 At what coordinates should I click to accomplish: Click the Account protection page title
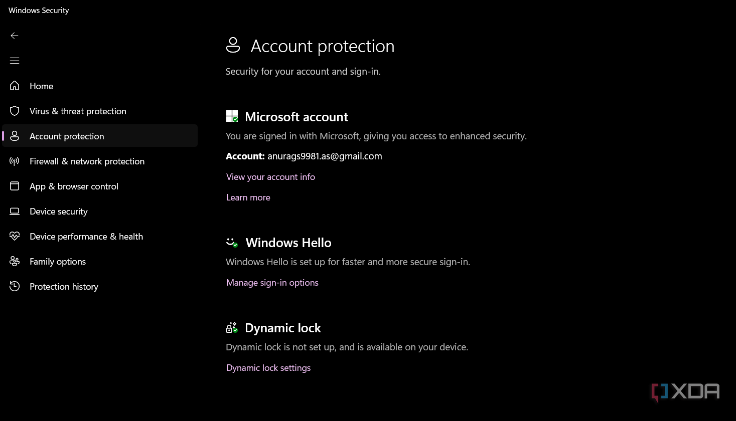[x=323, y=46]
